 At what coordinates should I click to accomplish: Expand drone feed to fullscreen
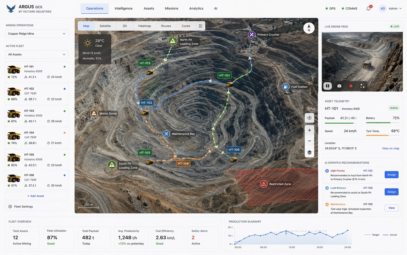coord(362,86)
